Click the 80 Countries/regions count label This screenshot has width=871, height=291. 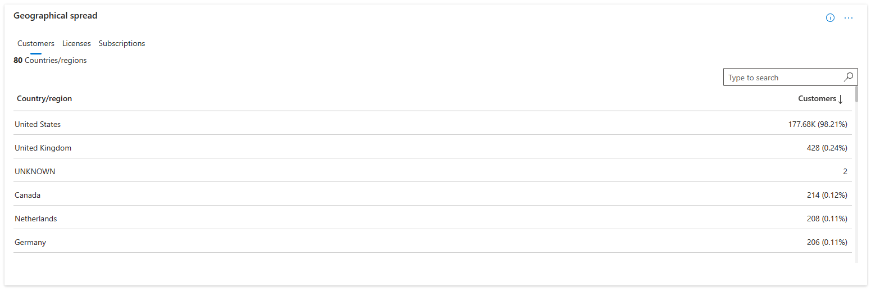tap(50, 60)
